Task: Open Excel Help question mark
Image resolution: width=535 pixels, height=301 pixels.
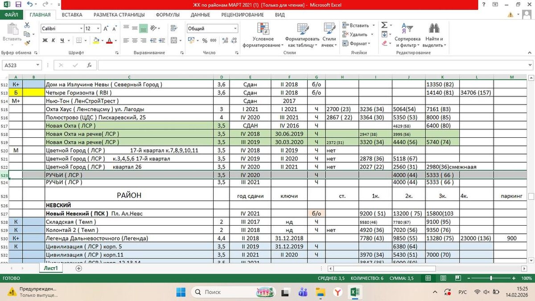Action: [x=484, y=4]
